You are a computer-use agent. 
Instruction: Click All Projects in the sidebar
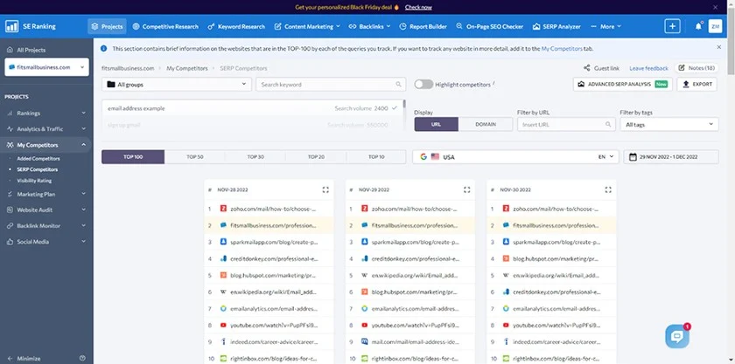pyautogui.click(x=31, y=50)
